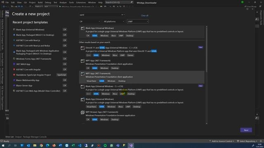Click the Blank App (Universal Windows - C++/CX) title
This screenshot has height=148, width=264.
104,86
